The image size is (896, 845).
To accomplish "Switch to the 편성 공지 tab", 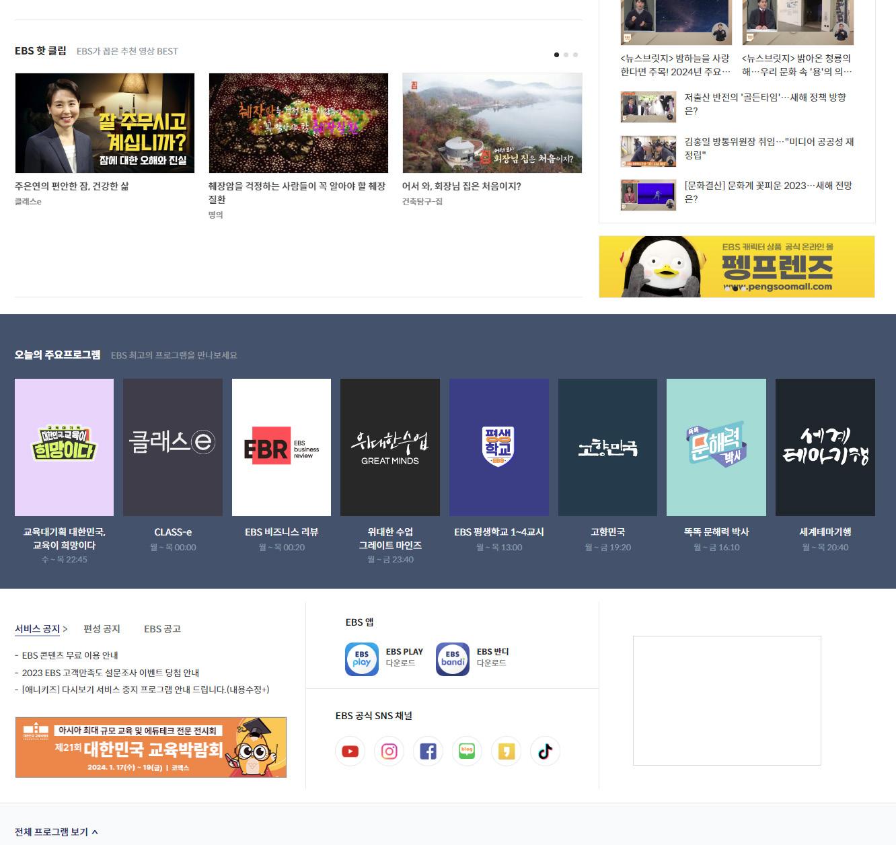I will click(x=102, y=629).
